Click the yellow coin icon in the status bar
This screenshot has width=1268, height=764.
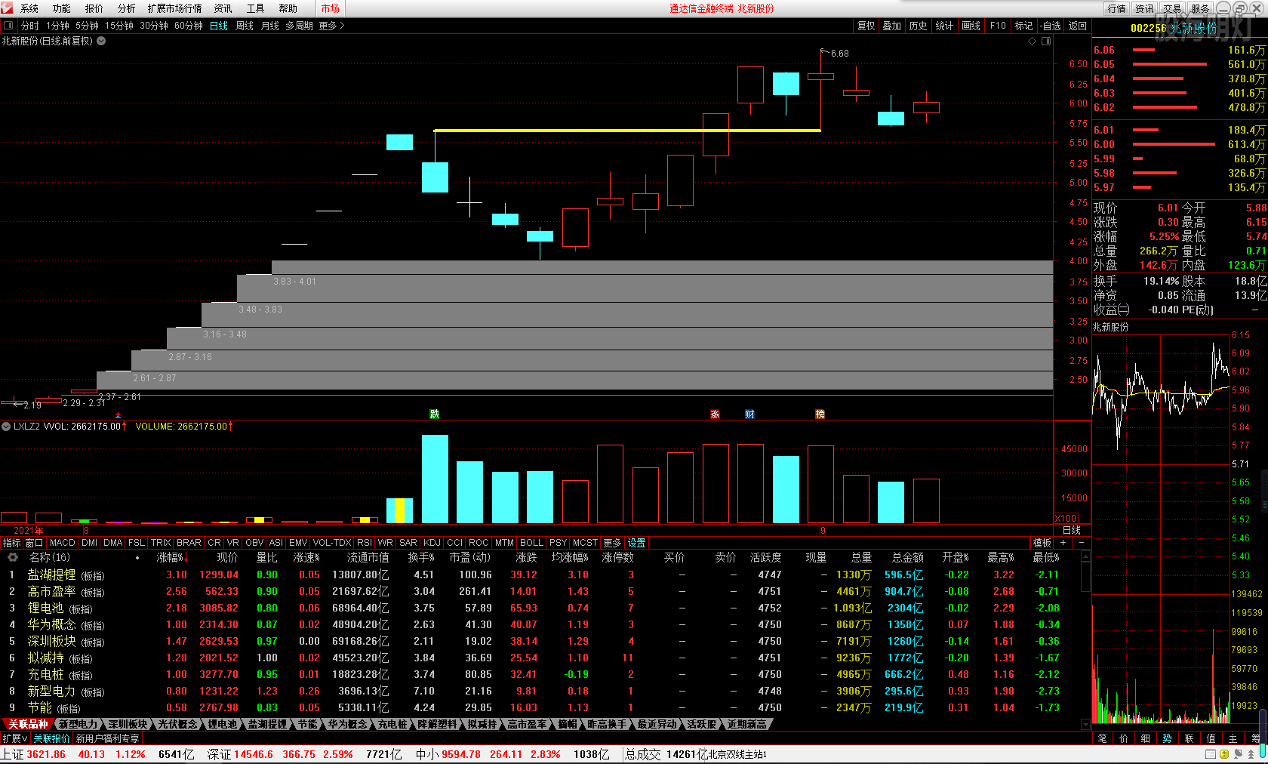[1224, 754]
